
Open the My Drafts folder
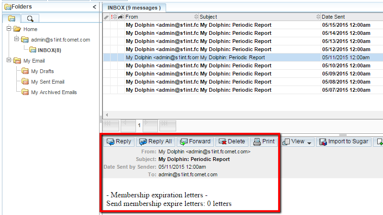pyautogui.click(x=42, y=71)
